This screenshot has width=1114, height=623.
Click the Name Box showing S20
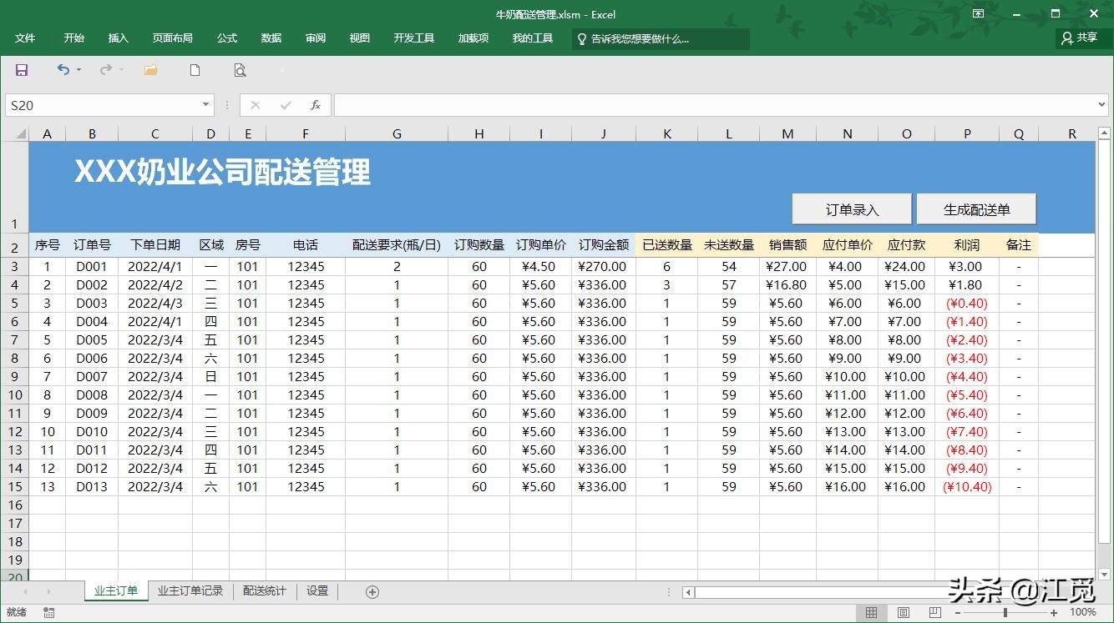point(103,105)
